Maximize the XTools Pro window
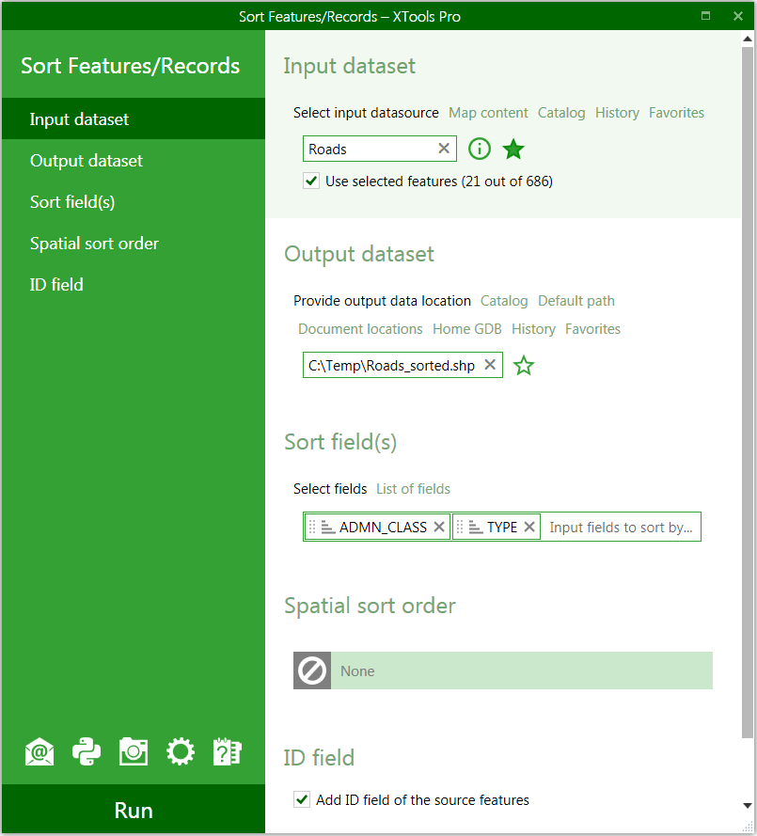Screen dimensions: 757x836 (x=705, y=16)
